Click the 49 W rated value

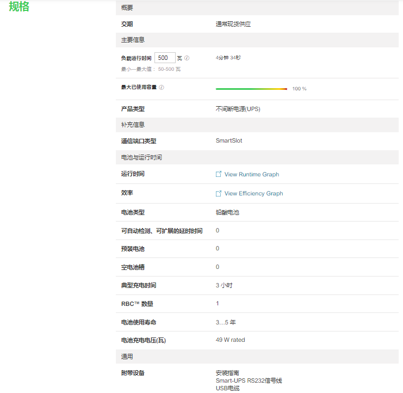[230, 340]
